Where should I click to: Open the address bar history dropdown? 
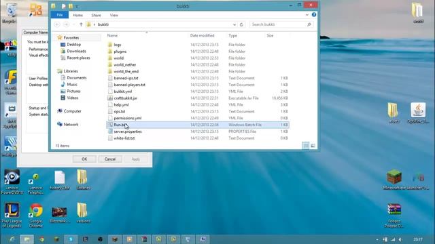click(234, 24)
